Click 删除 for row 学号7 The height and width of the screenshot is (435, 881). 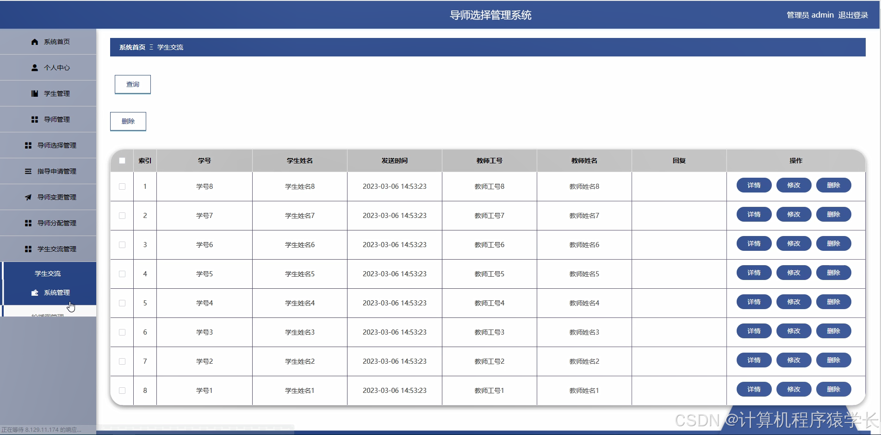click(833, 214)
